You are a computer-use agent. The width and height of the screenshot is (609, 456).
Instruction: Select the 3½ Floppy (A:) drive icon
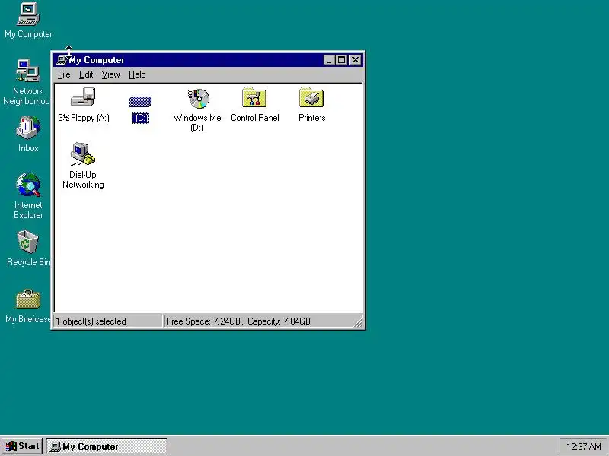click(83, 97)
